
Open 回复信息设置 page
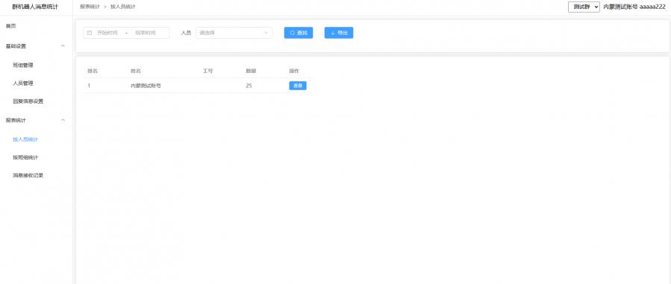[x=28, y=101]
